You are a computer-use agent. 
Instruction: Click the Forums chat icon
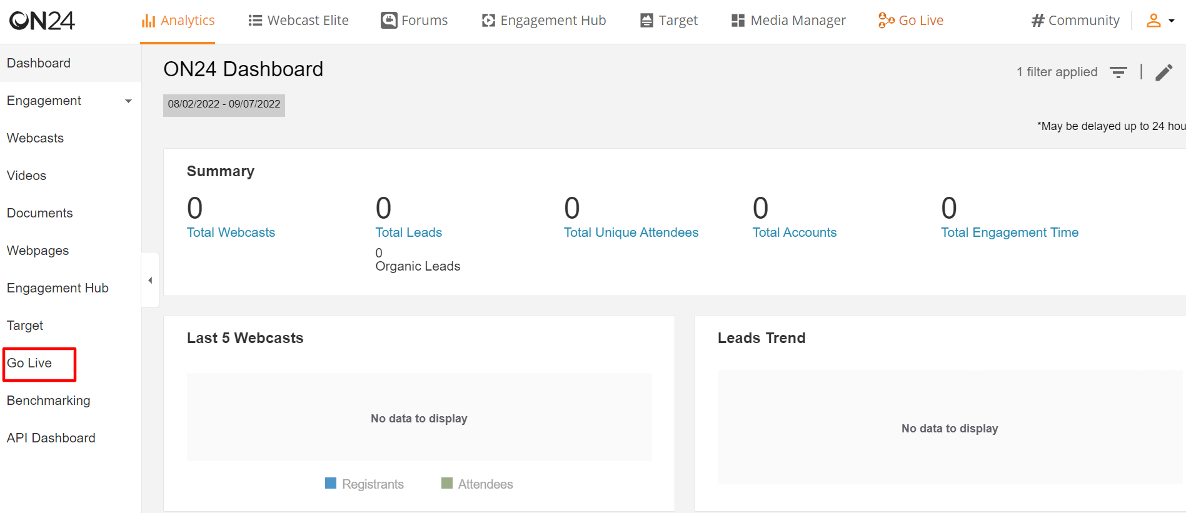pyautogui.click(x=389, y=21)
